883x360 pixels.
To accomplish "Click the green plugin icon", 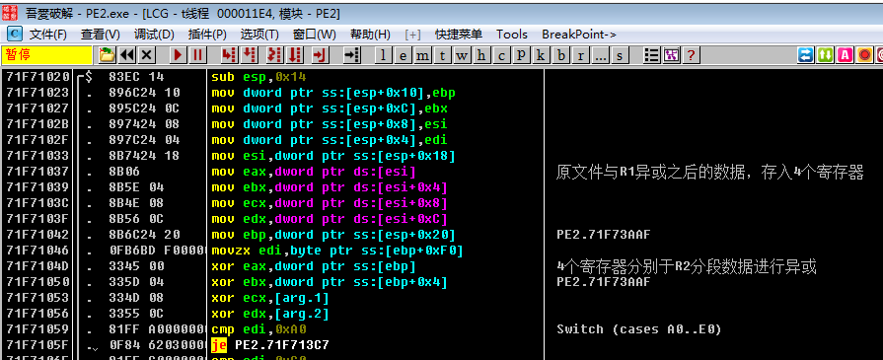I will [825, 54].
